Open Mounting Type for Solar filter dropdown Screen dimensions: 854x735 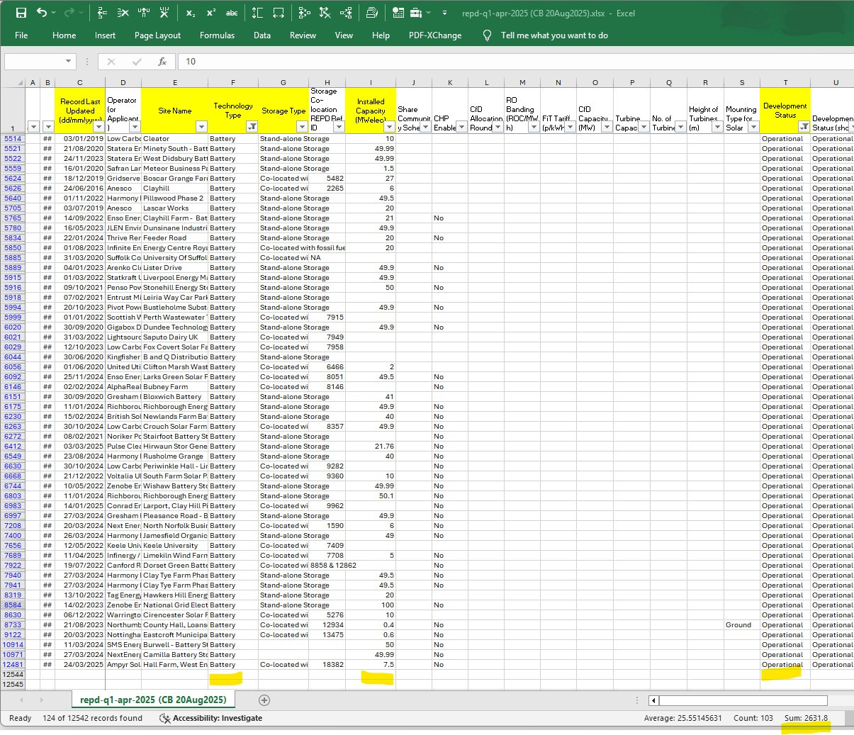(753, 127)
